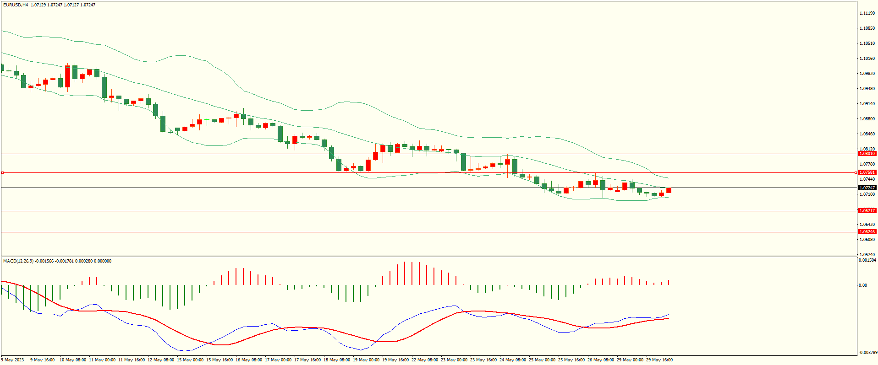Click the 9 May 2023 date label
The height and width of the screenshot is (365, 878).
coord(12,360)
